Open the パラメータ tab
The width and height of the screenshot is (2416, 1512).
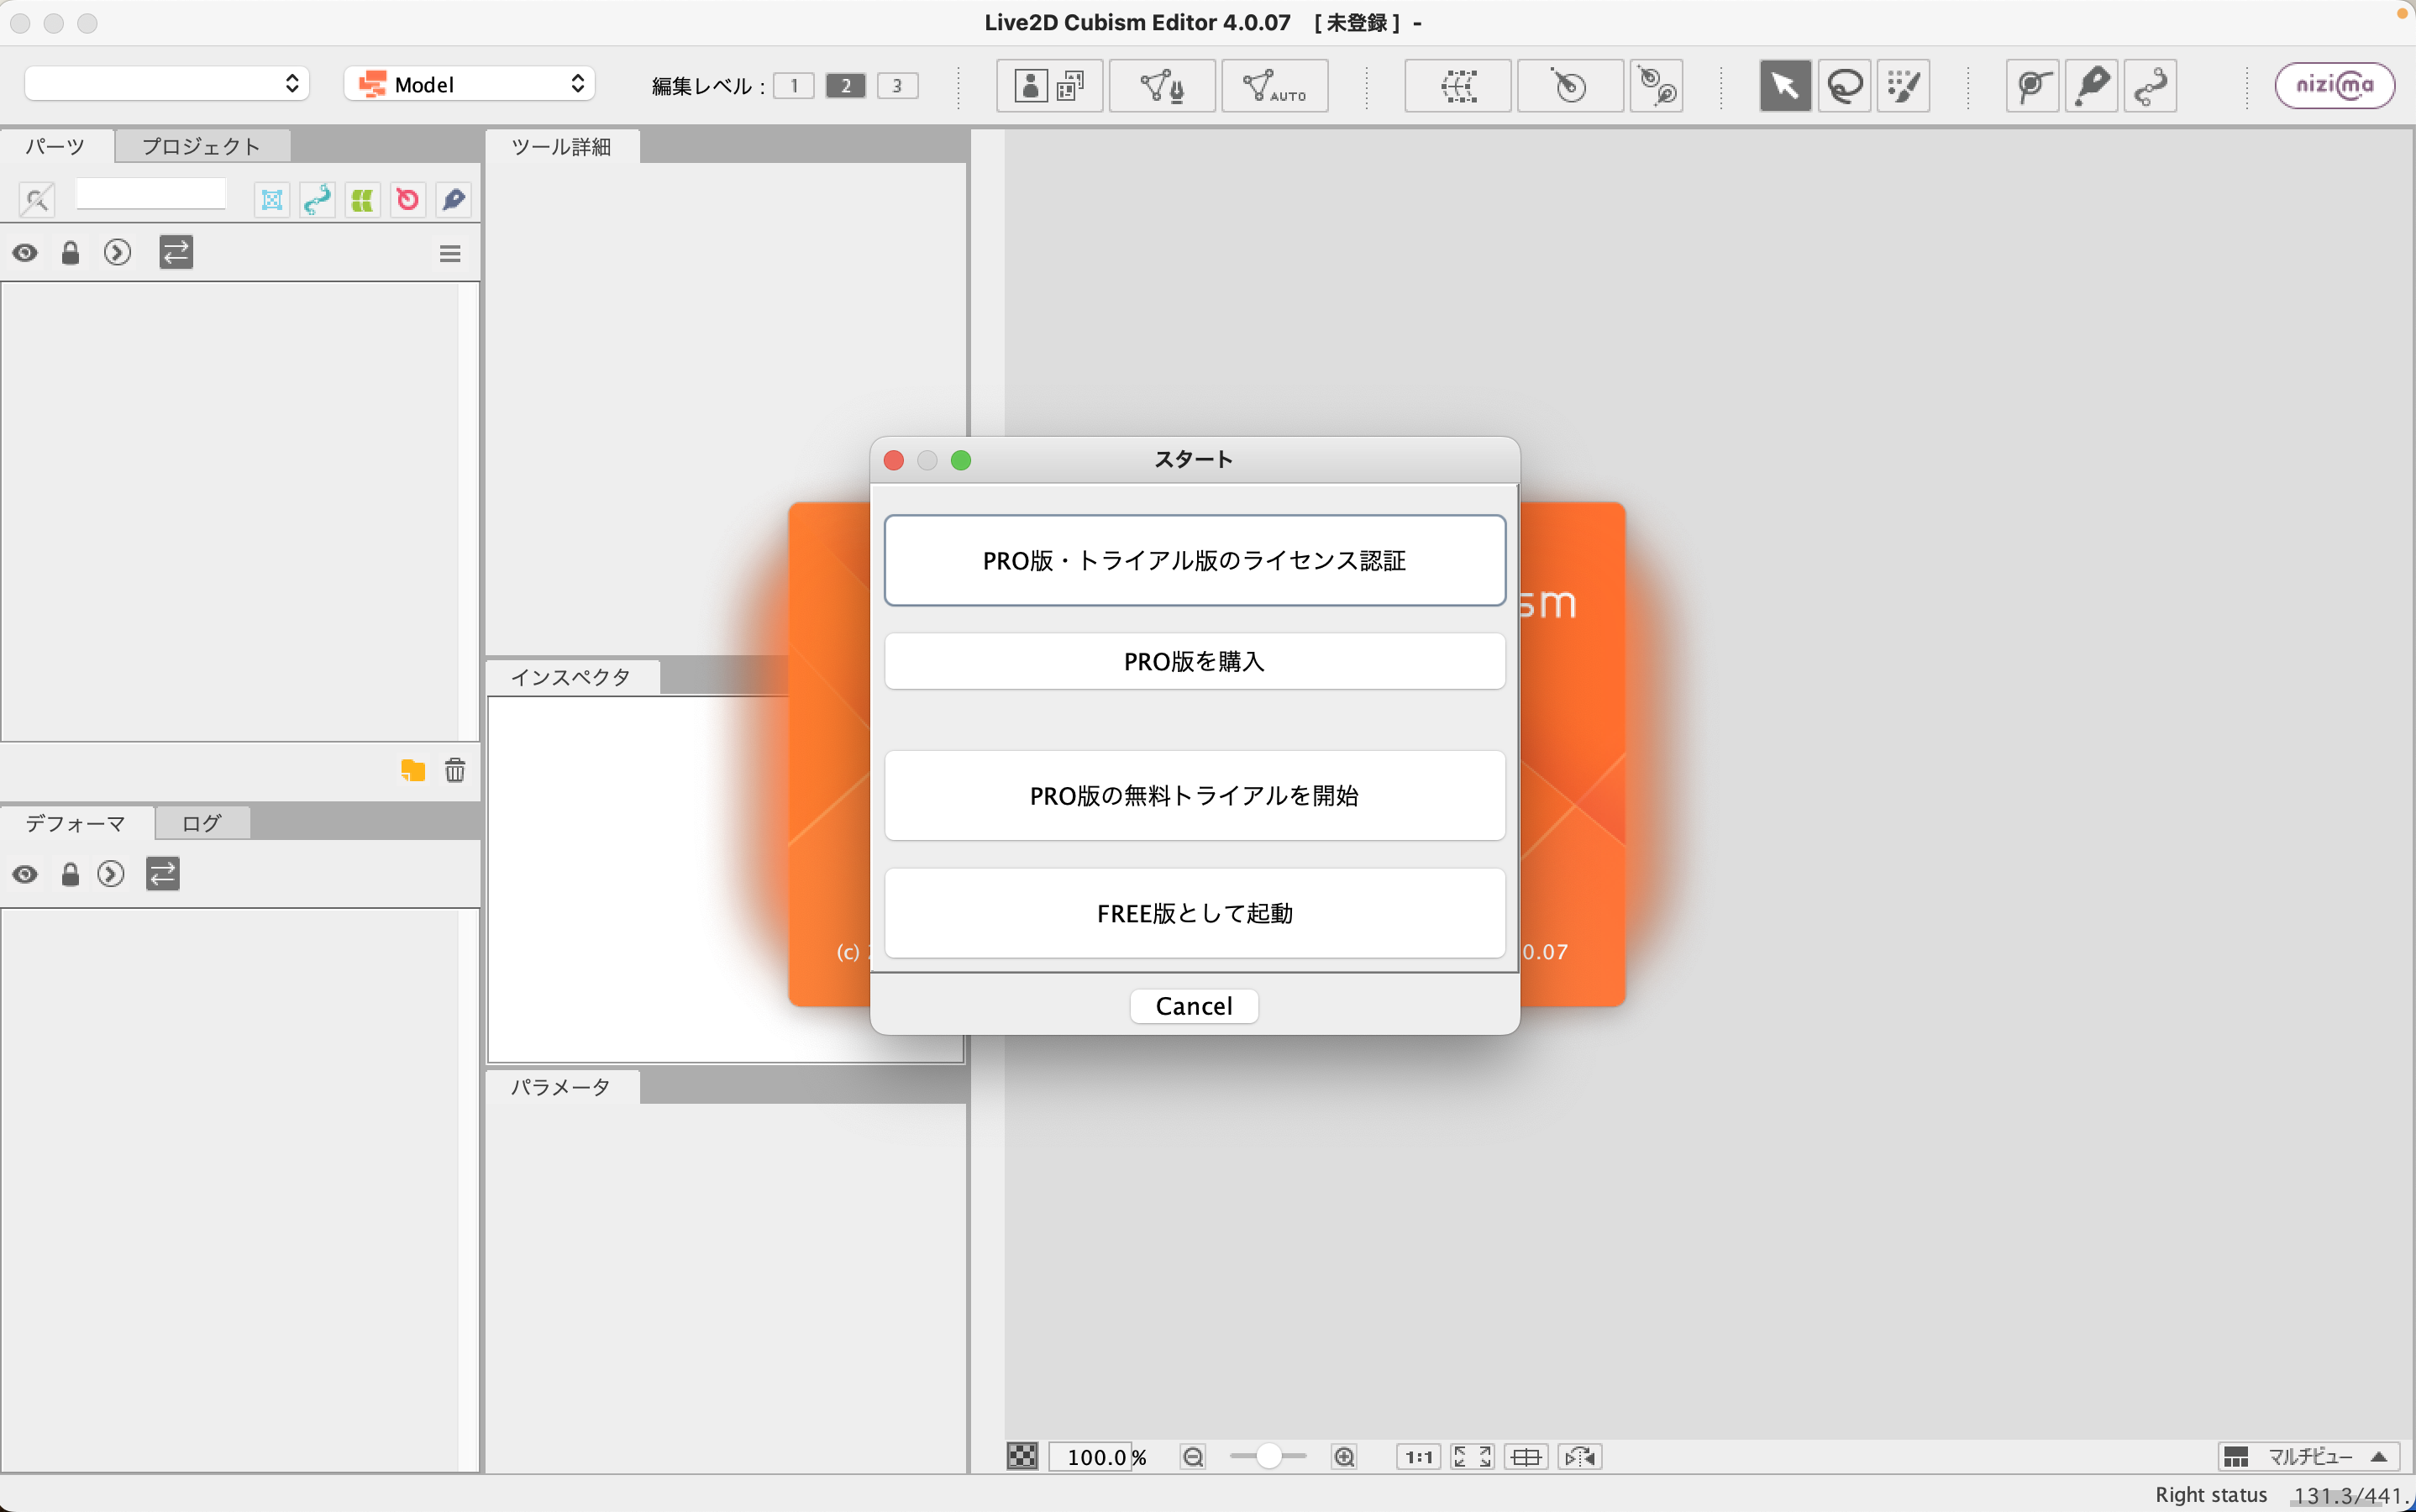[561, 1087]
